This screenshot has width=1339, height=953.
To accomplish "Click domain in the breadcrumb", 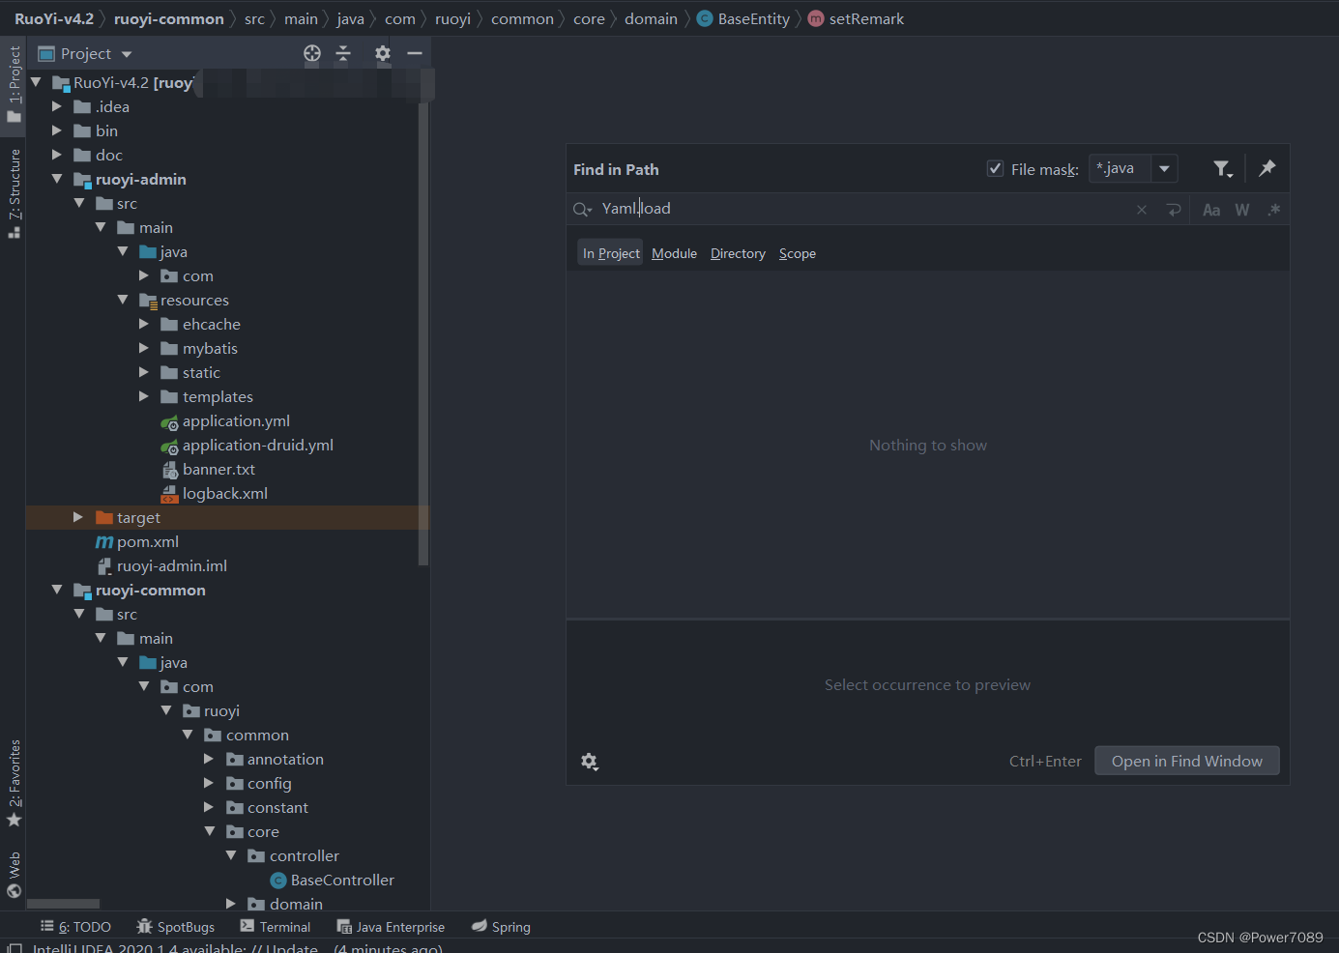I will pos(651,19).
